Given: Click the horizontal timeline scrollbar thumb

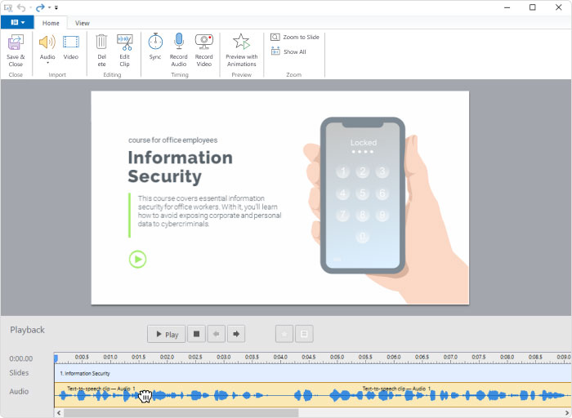Looking at the screenshot, I should pos(180,413).
